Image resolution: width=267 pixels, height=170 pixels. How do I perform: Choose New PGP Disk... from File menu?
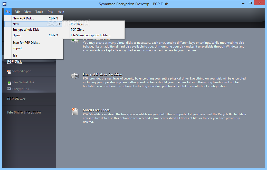[x=34, y=18]
